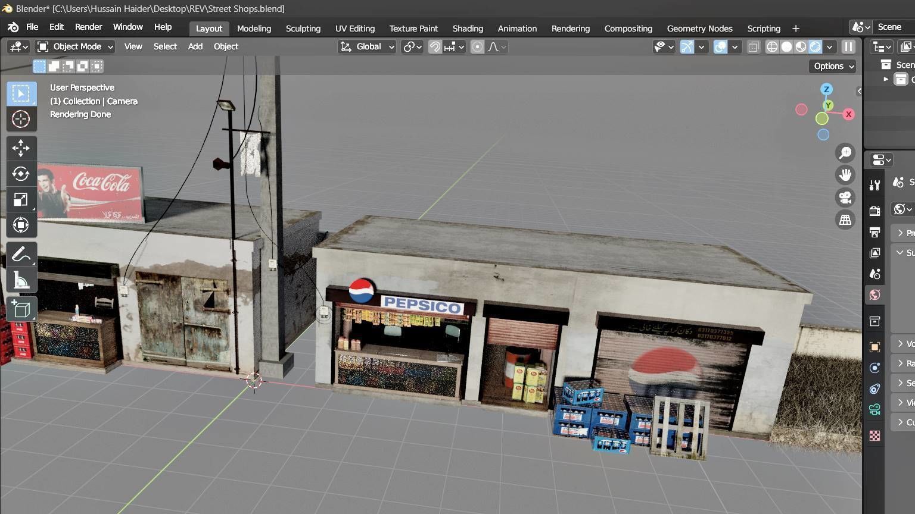
Task: Open the Output properties tab
Action: point(874,232)
